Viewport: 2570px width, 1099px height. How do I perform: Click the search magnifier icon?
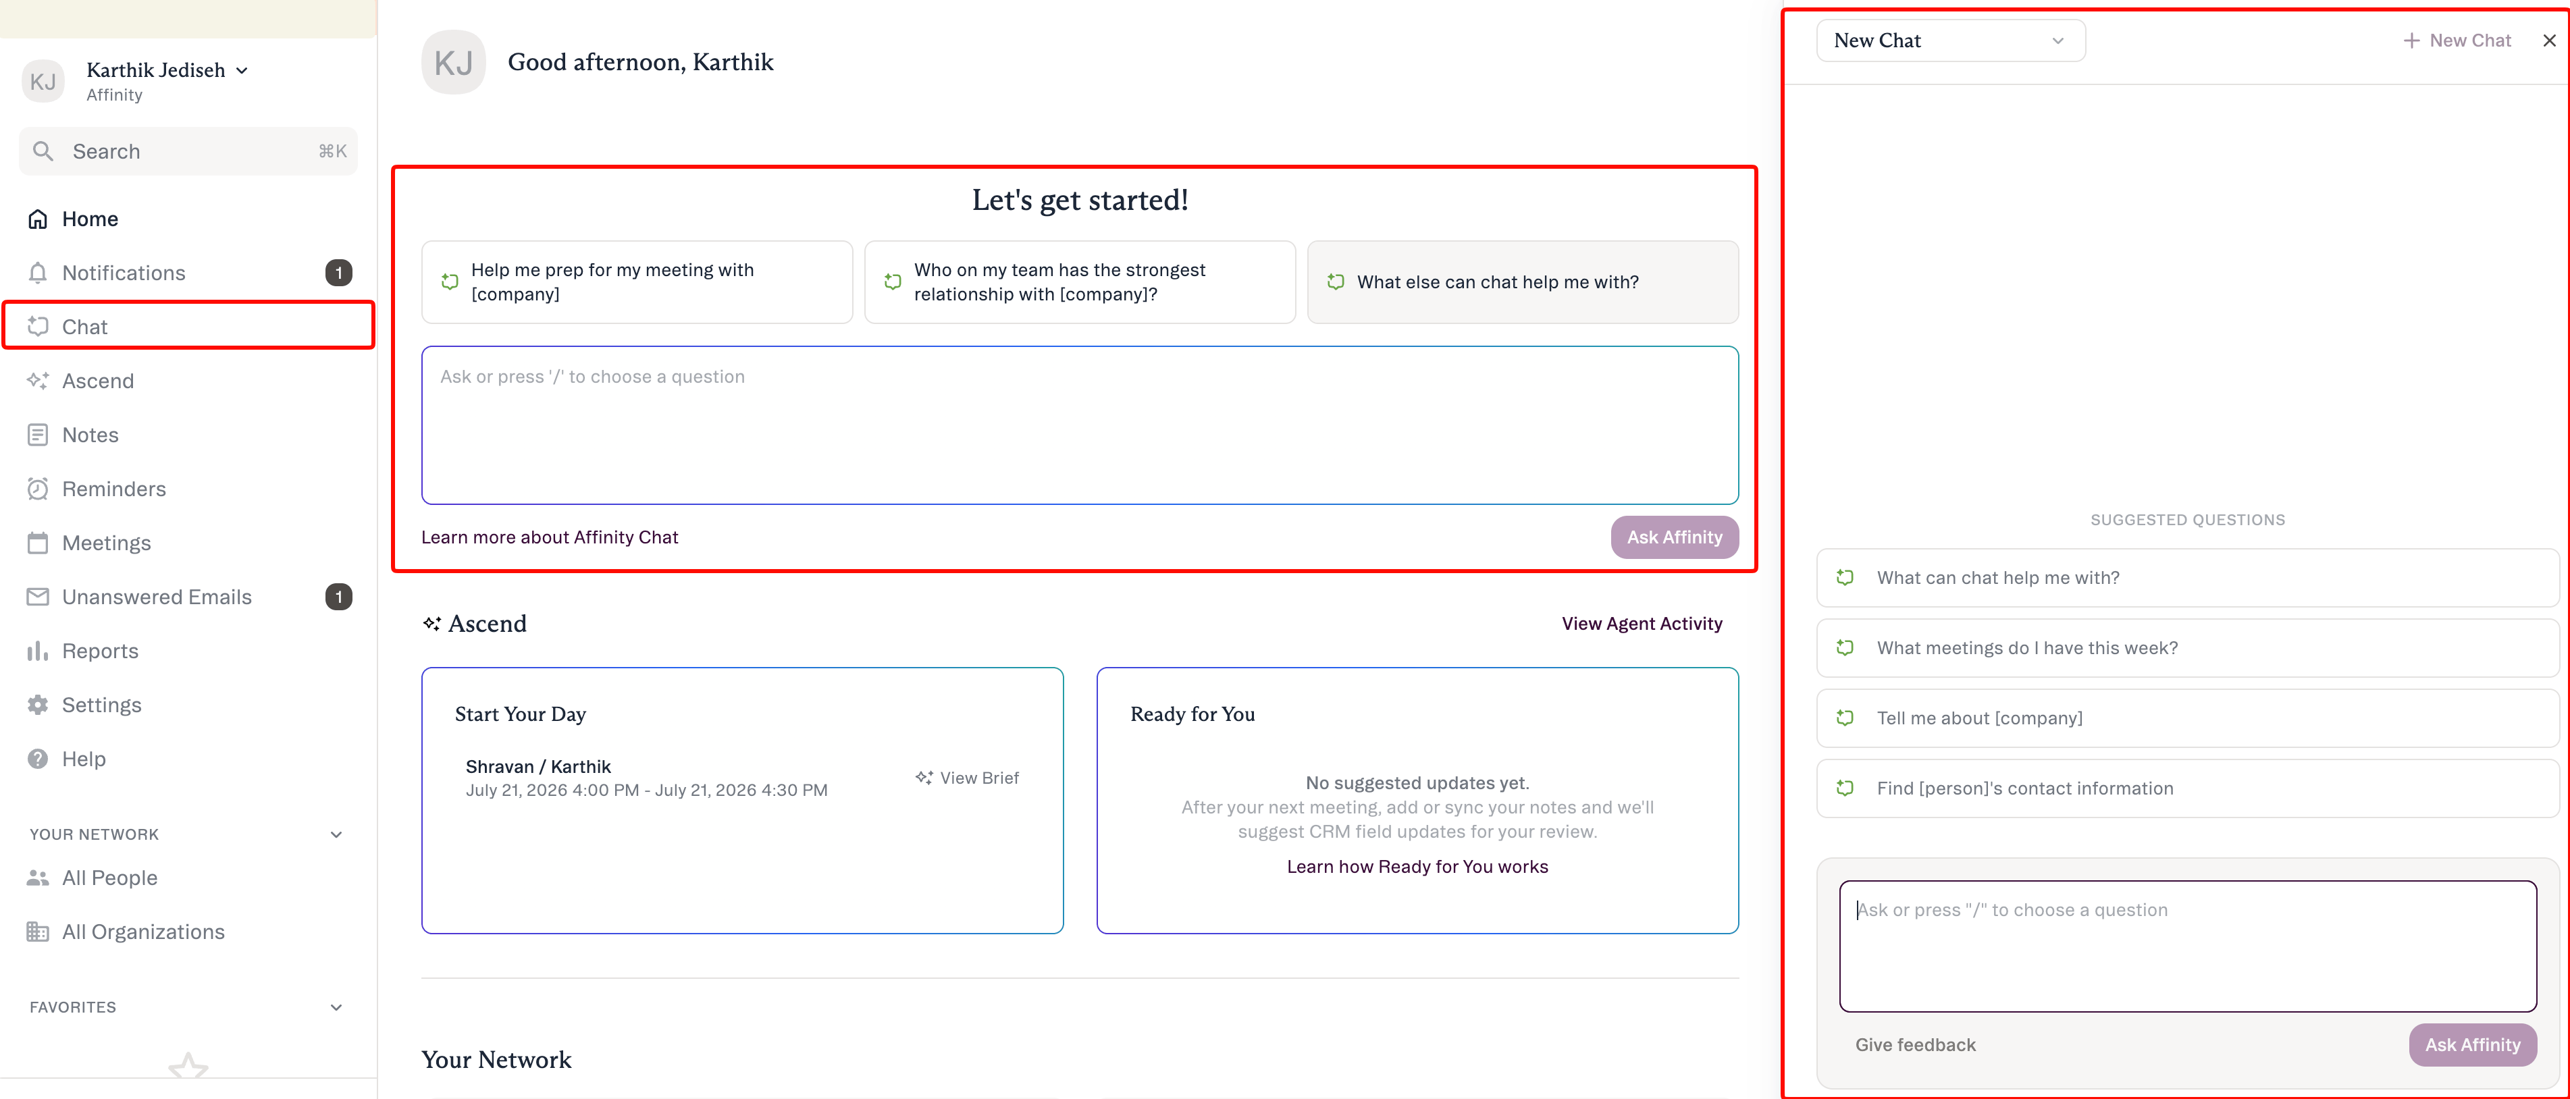click(43, 151)
